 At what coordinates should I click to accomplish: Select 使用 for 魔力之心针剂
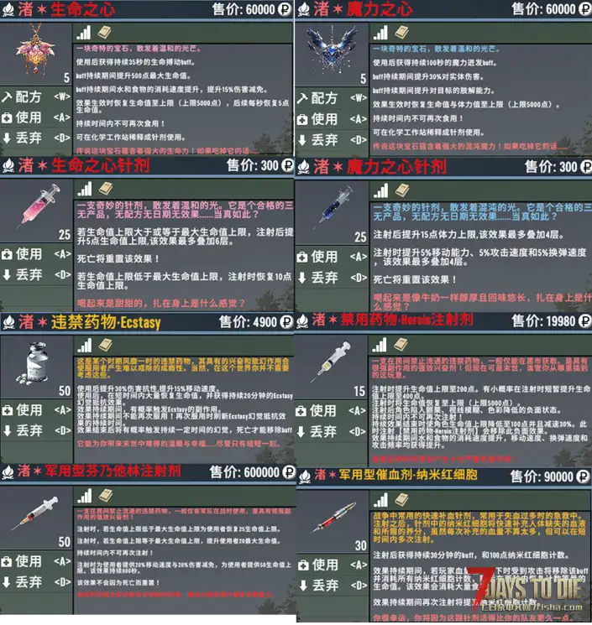tap(332, 257)
